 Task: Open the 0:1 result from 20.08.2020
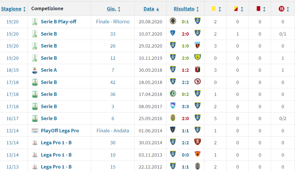point(185,22)
